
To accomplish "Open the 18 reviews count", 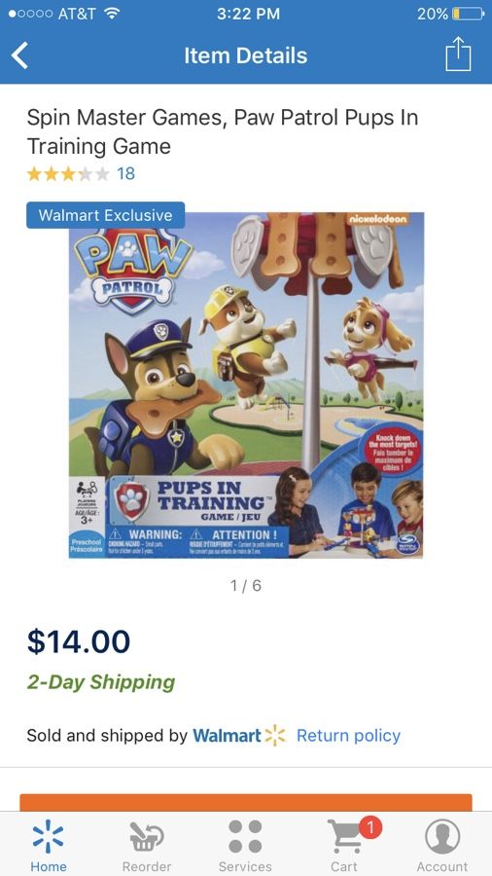I will point(125,174).
